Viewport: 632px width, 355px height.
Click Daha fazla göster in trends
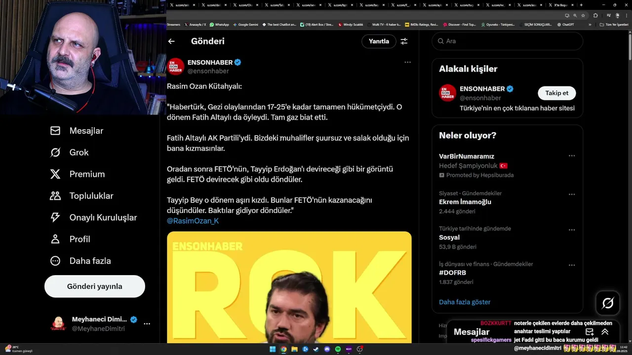(x=465, y=302)
